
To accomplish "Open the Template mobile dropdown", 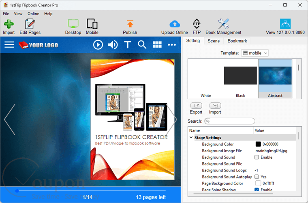I will (255, 53).
